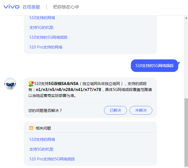Viewport: 188px width, 168px height.
Task: Click the chat scrollbar thumb
Action: 186,132
